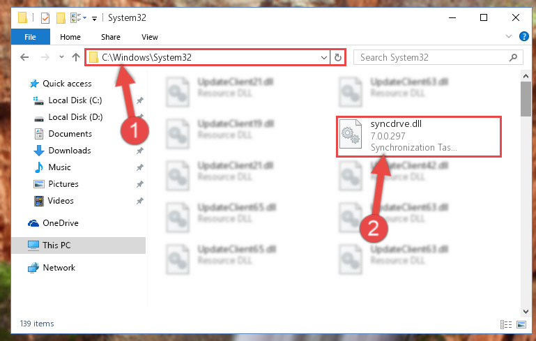Go up one folder level arrow

pyautogui.click(x=76, y=57)
